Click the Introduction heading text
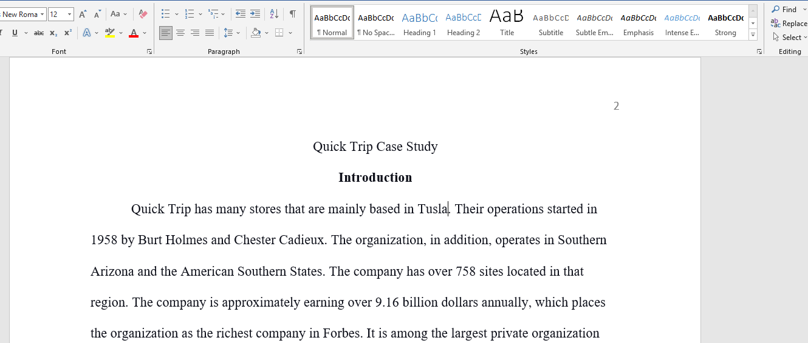The height and width of the screenshot is (343, 808). coord(375,178)
